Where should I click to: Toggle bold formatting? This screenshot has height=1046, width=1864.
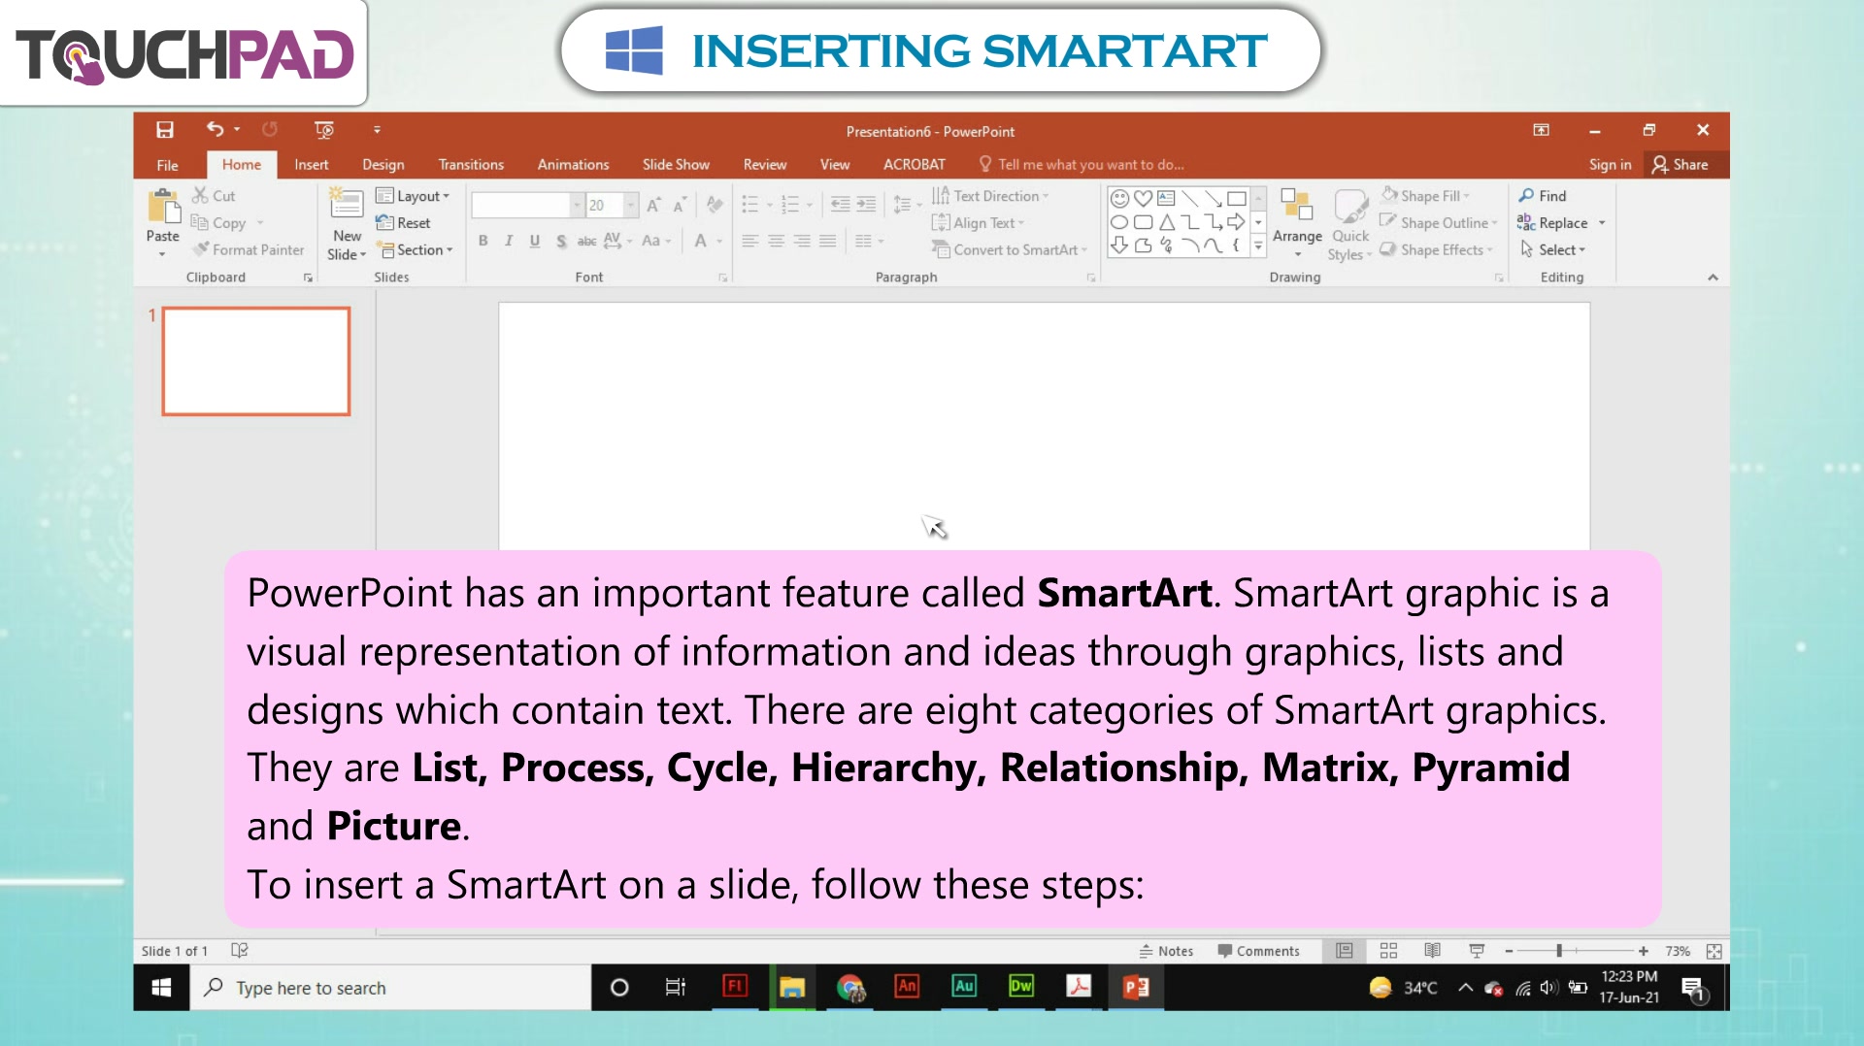point(483,241)
